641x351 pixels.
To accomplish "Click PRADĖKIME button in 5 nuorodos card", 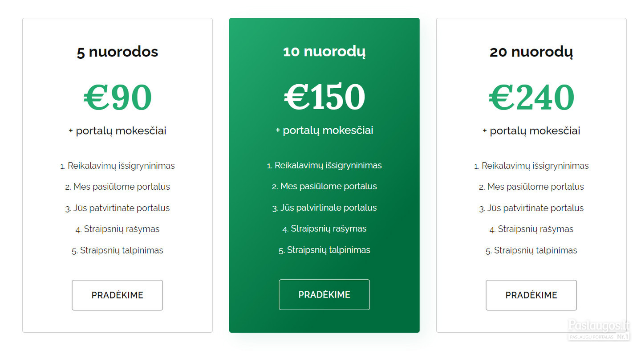I will point(118,295).
